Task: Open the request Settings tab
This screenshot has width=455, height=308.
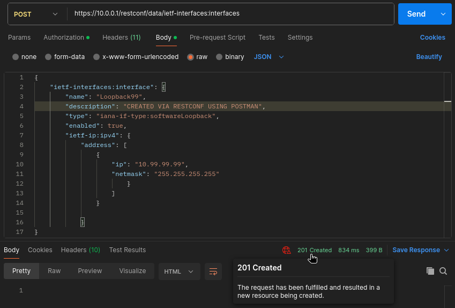Action: click(300, 38)
